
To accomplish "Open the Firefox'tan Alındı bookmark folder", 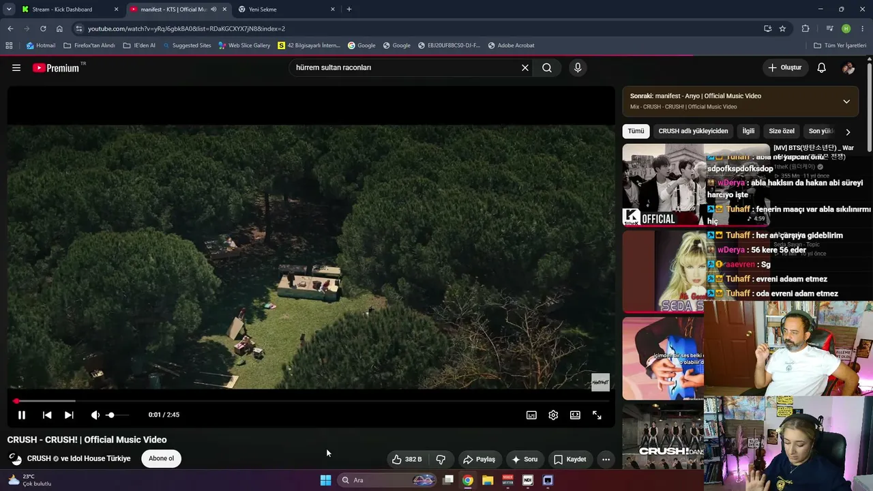I will click(x=89, y=46).
